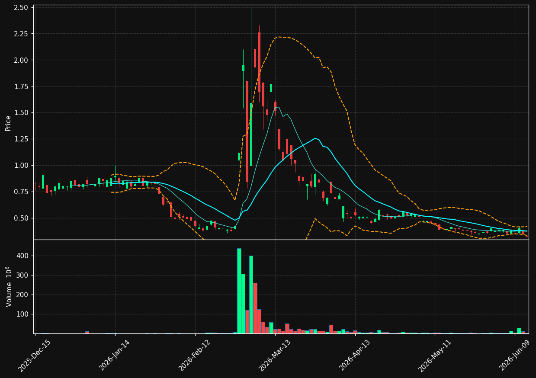This screenshot has height=378, width=536.
Task: Click the 2026-Mar-13 date label
Action: (x=274, y=356)
